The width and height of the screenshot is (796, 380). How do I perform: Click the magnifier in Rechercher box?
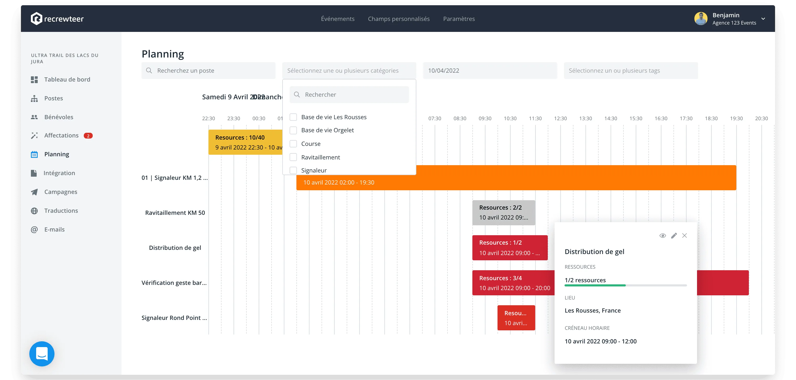tap(297, 95)
